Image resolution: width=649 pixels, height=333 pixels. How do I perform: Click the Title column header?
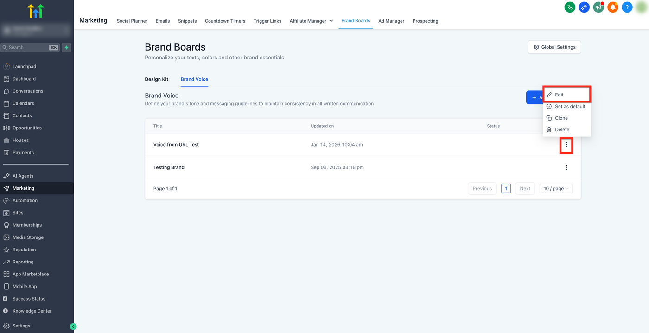pos(158,126)
